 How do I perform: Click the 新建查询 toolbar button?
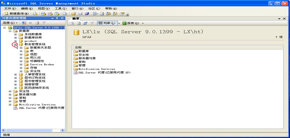coord(17,13)
